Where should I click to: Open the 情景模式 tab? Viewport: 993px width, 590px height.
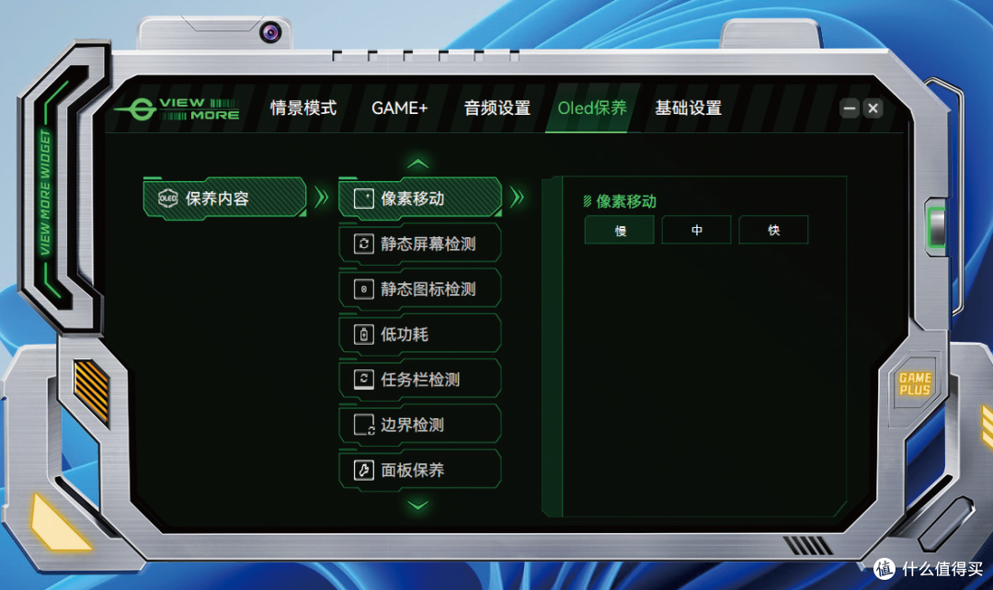(x=303, y=108)
